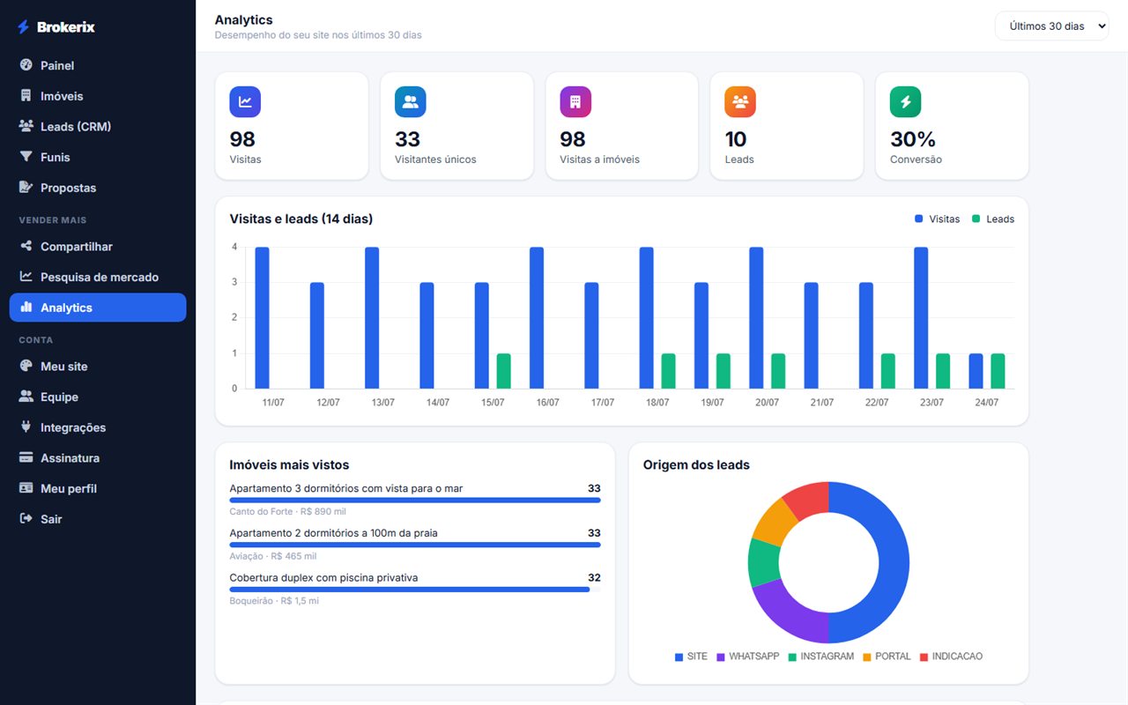Viewport: 1128px width, 705px height.
Task: Toggle INSTAGRAM legend in donut chart
Action: click(x=821, y=657)
